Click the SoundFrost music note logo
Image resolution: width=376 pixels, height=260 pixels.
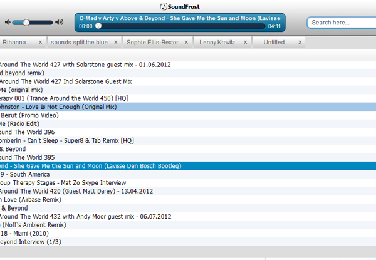click(164, 6)
